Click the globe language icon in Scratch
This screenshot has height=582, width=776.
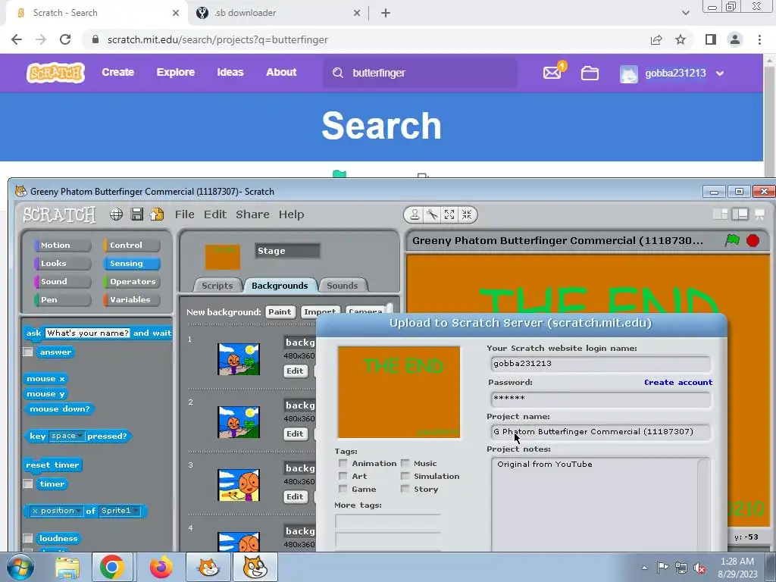coord(116,214)
